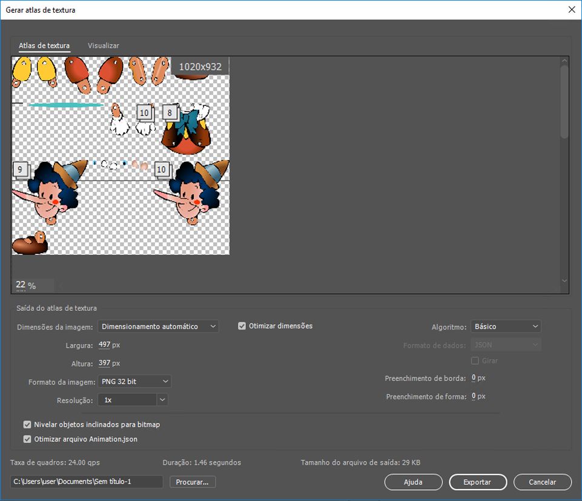Click the frame badge 9 in the atlas

click(x=20, y=170)
